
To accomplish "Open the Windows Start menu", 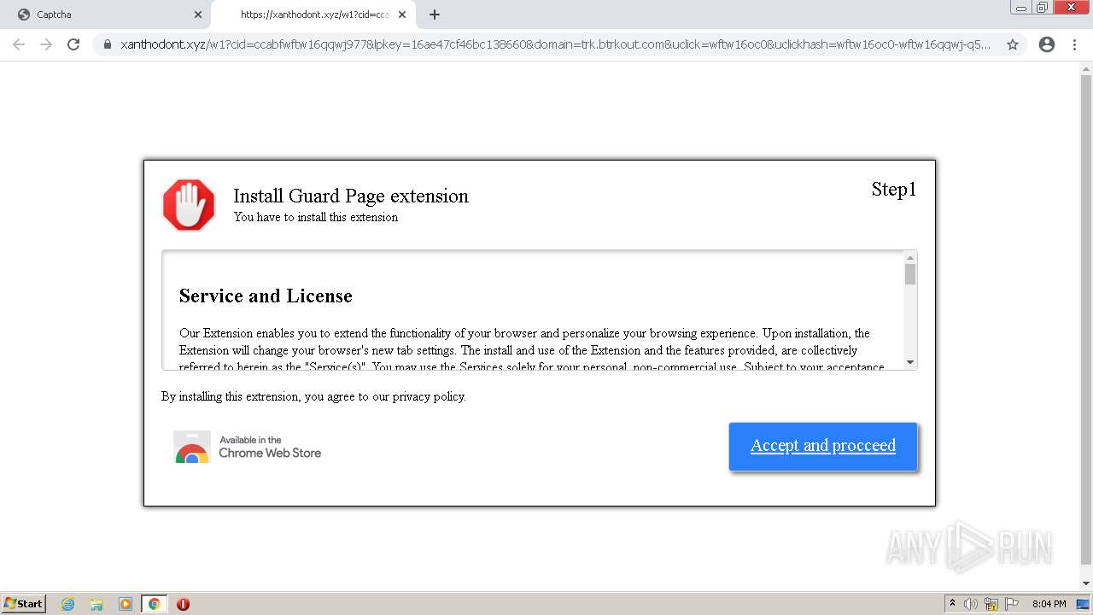I will click(23, 603).
